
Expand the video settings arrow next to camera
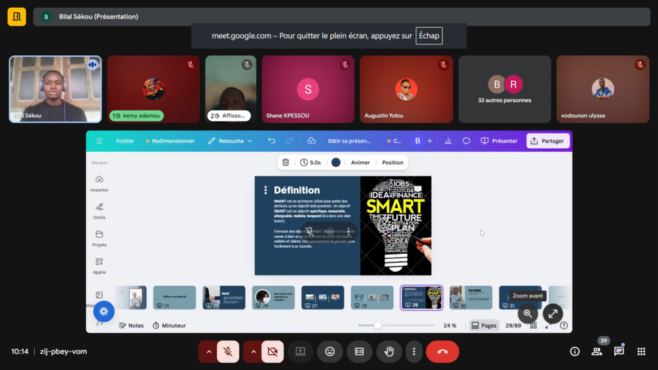(253, 351)
